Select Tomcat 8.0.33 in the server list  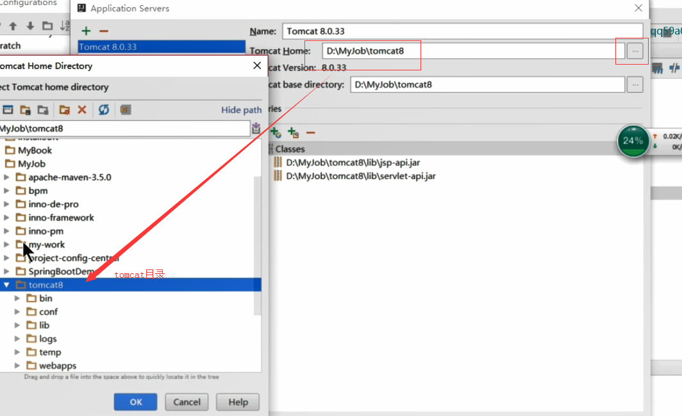point(162,47)
